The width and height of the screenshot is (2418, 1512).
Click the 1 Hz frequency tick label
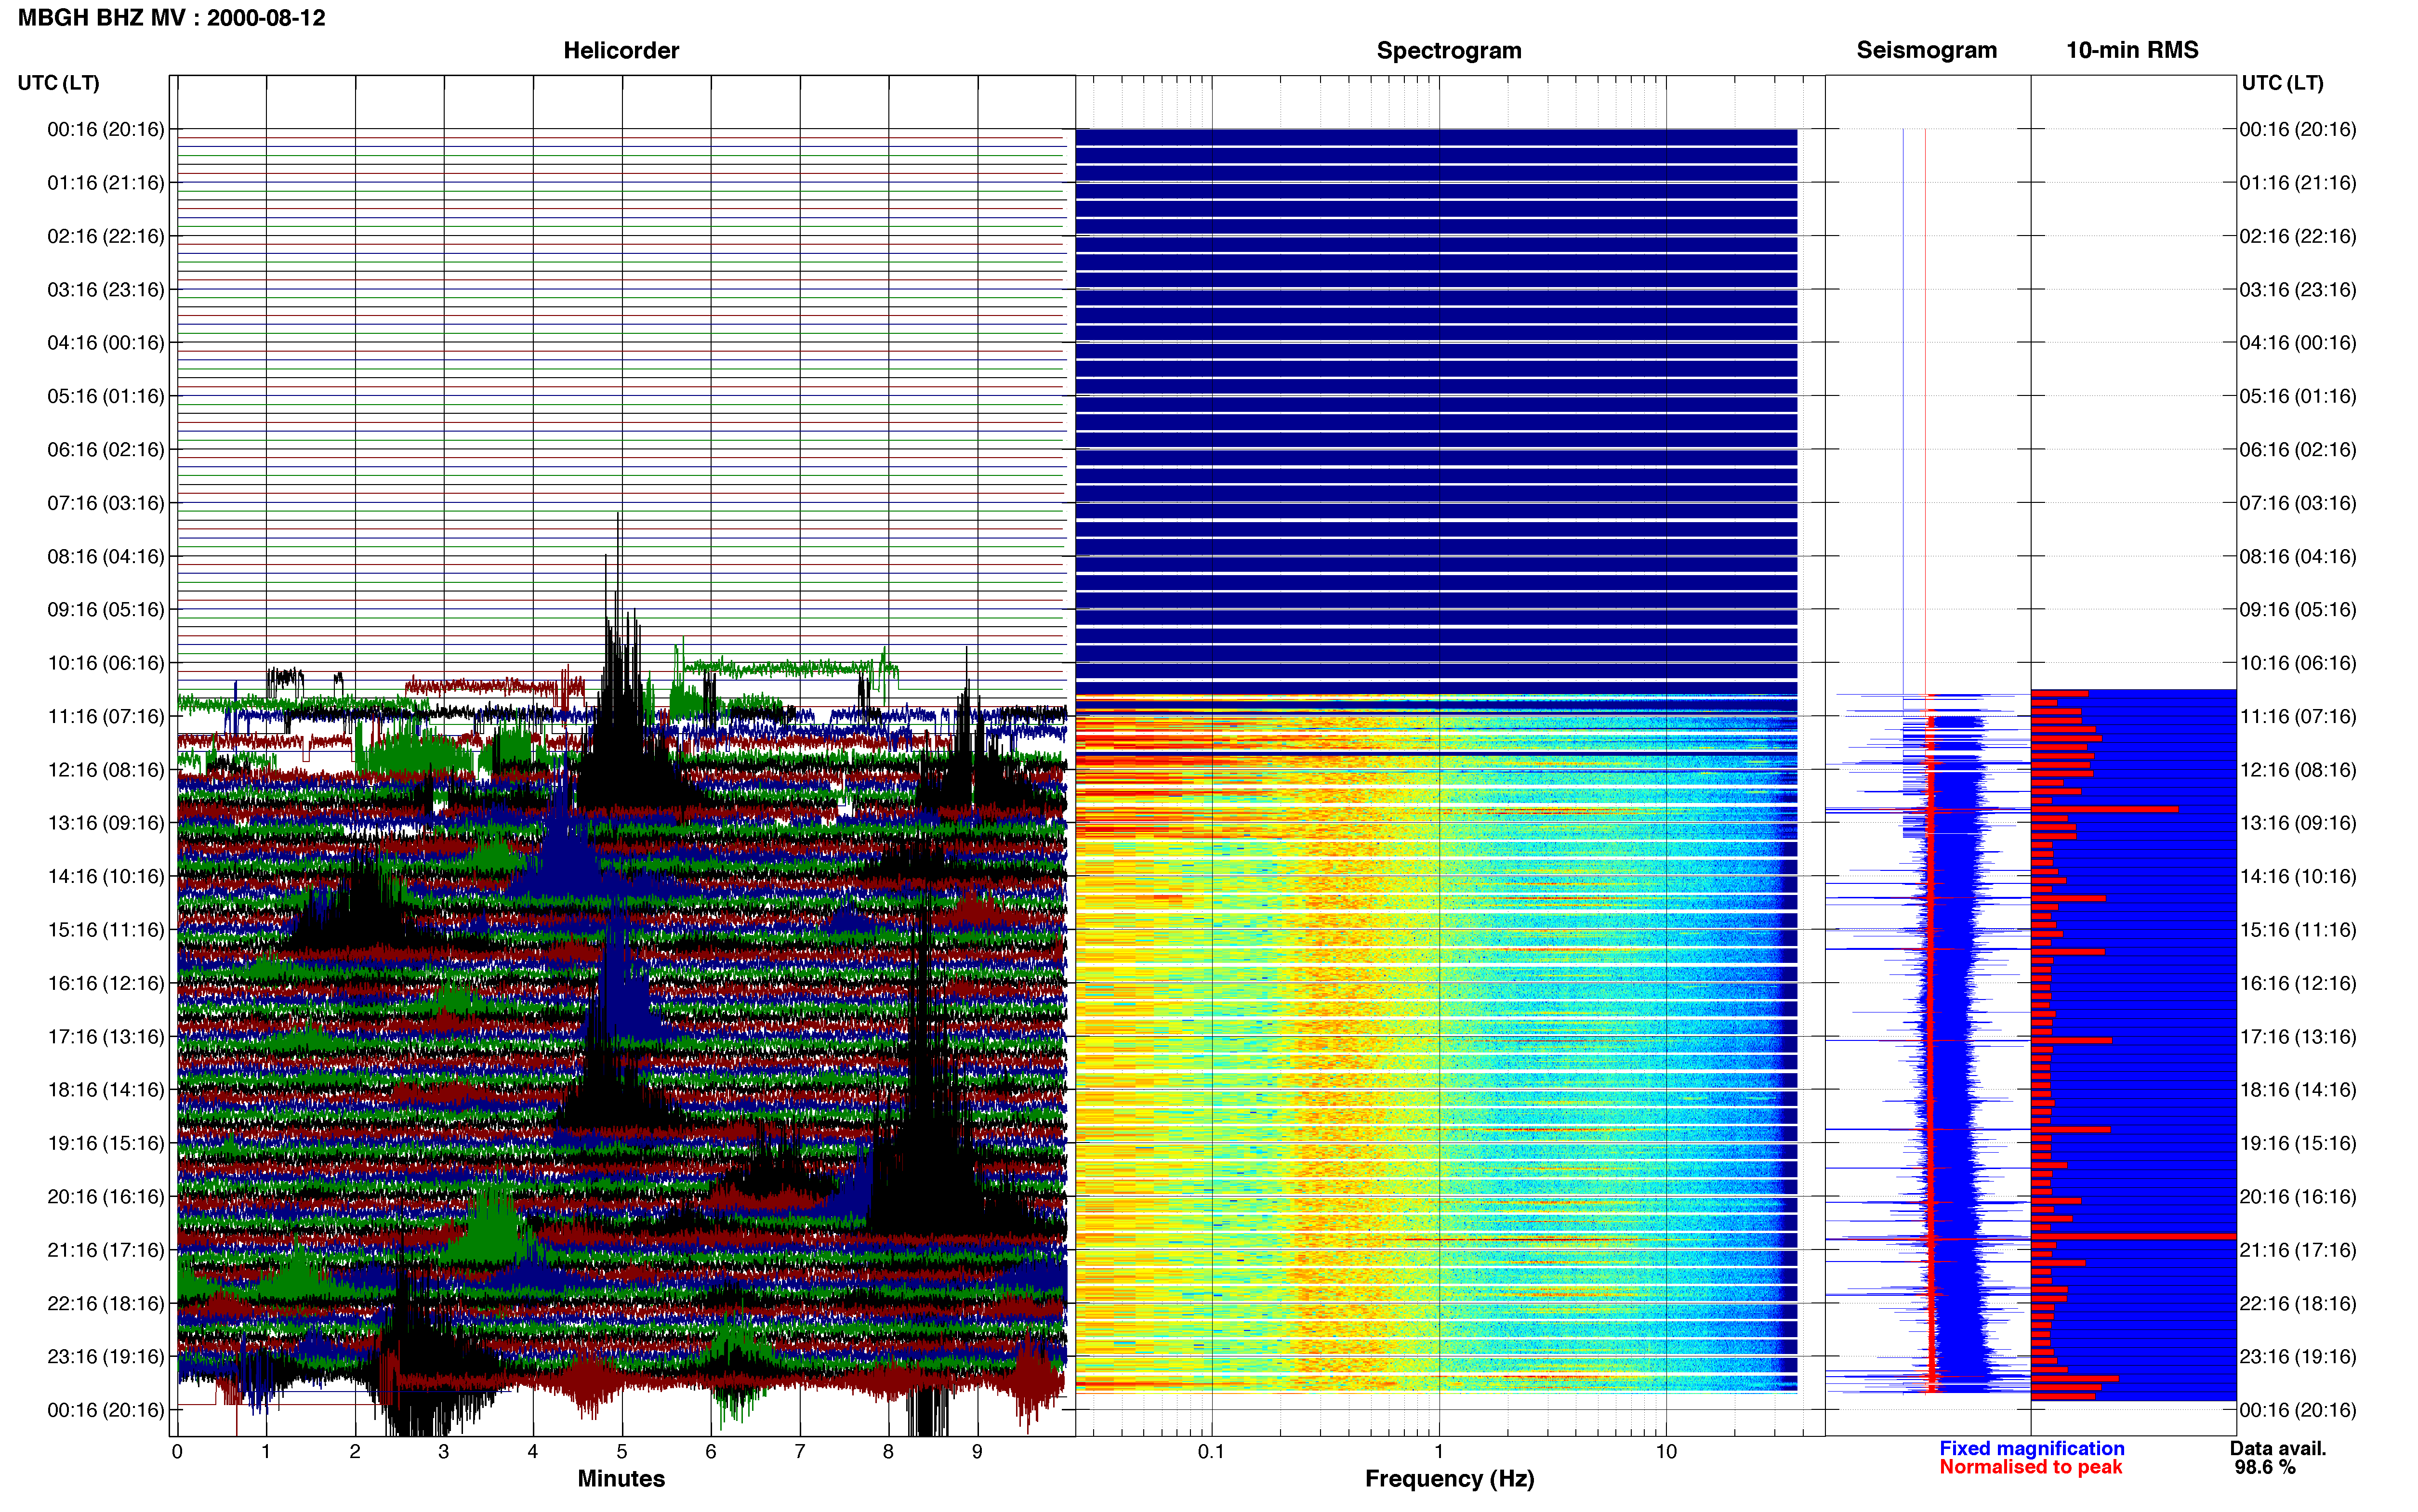(1439, 1451)
